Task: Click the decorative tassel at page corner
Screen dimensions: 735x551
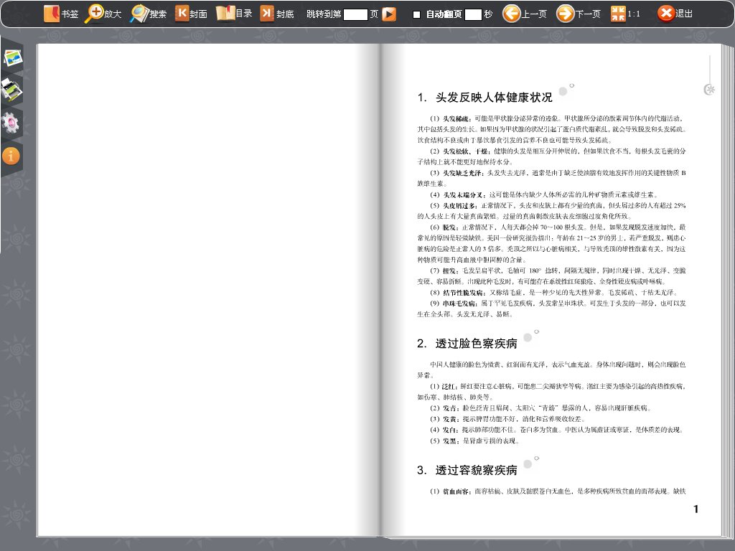Action: click(x=710, y=76)
